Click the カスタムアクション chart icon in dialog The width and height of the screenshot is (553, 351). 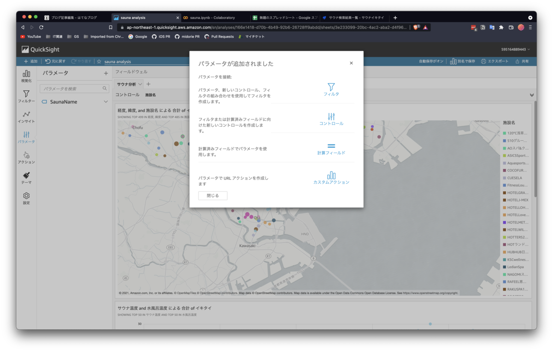tap(331, 175)
